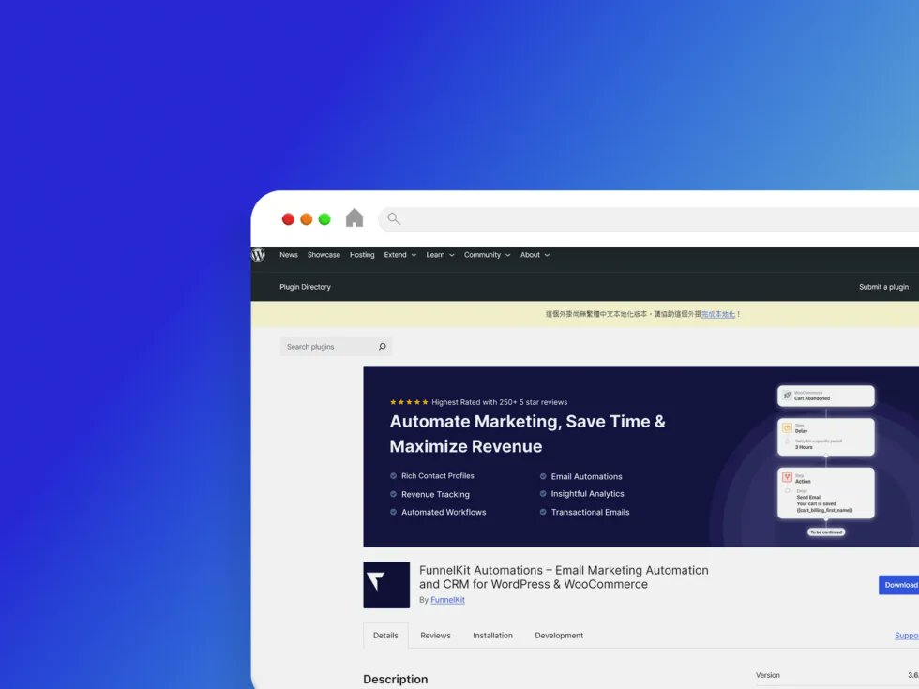Image resolution: width=919 pixels, height=689 pixels.
Task: Click the home icon in browser bar
Action: coord(354,217)
